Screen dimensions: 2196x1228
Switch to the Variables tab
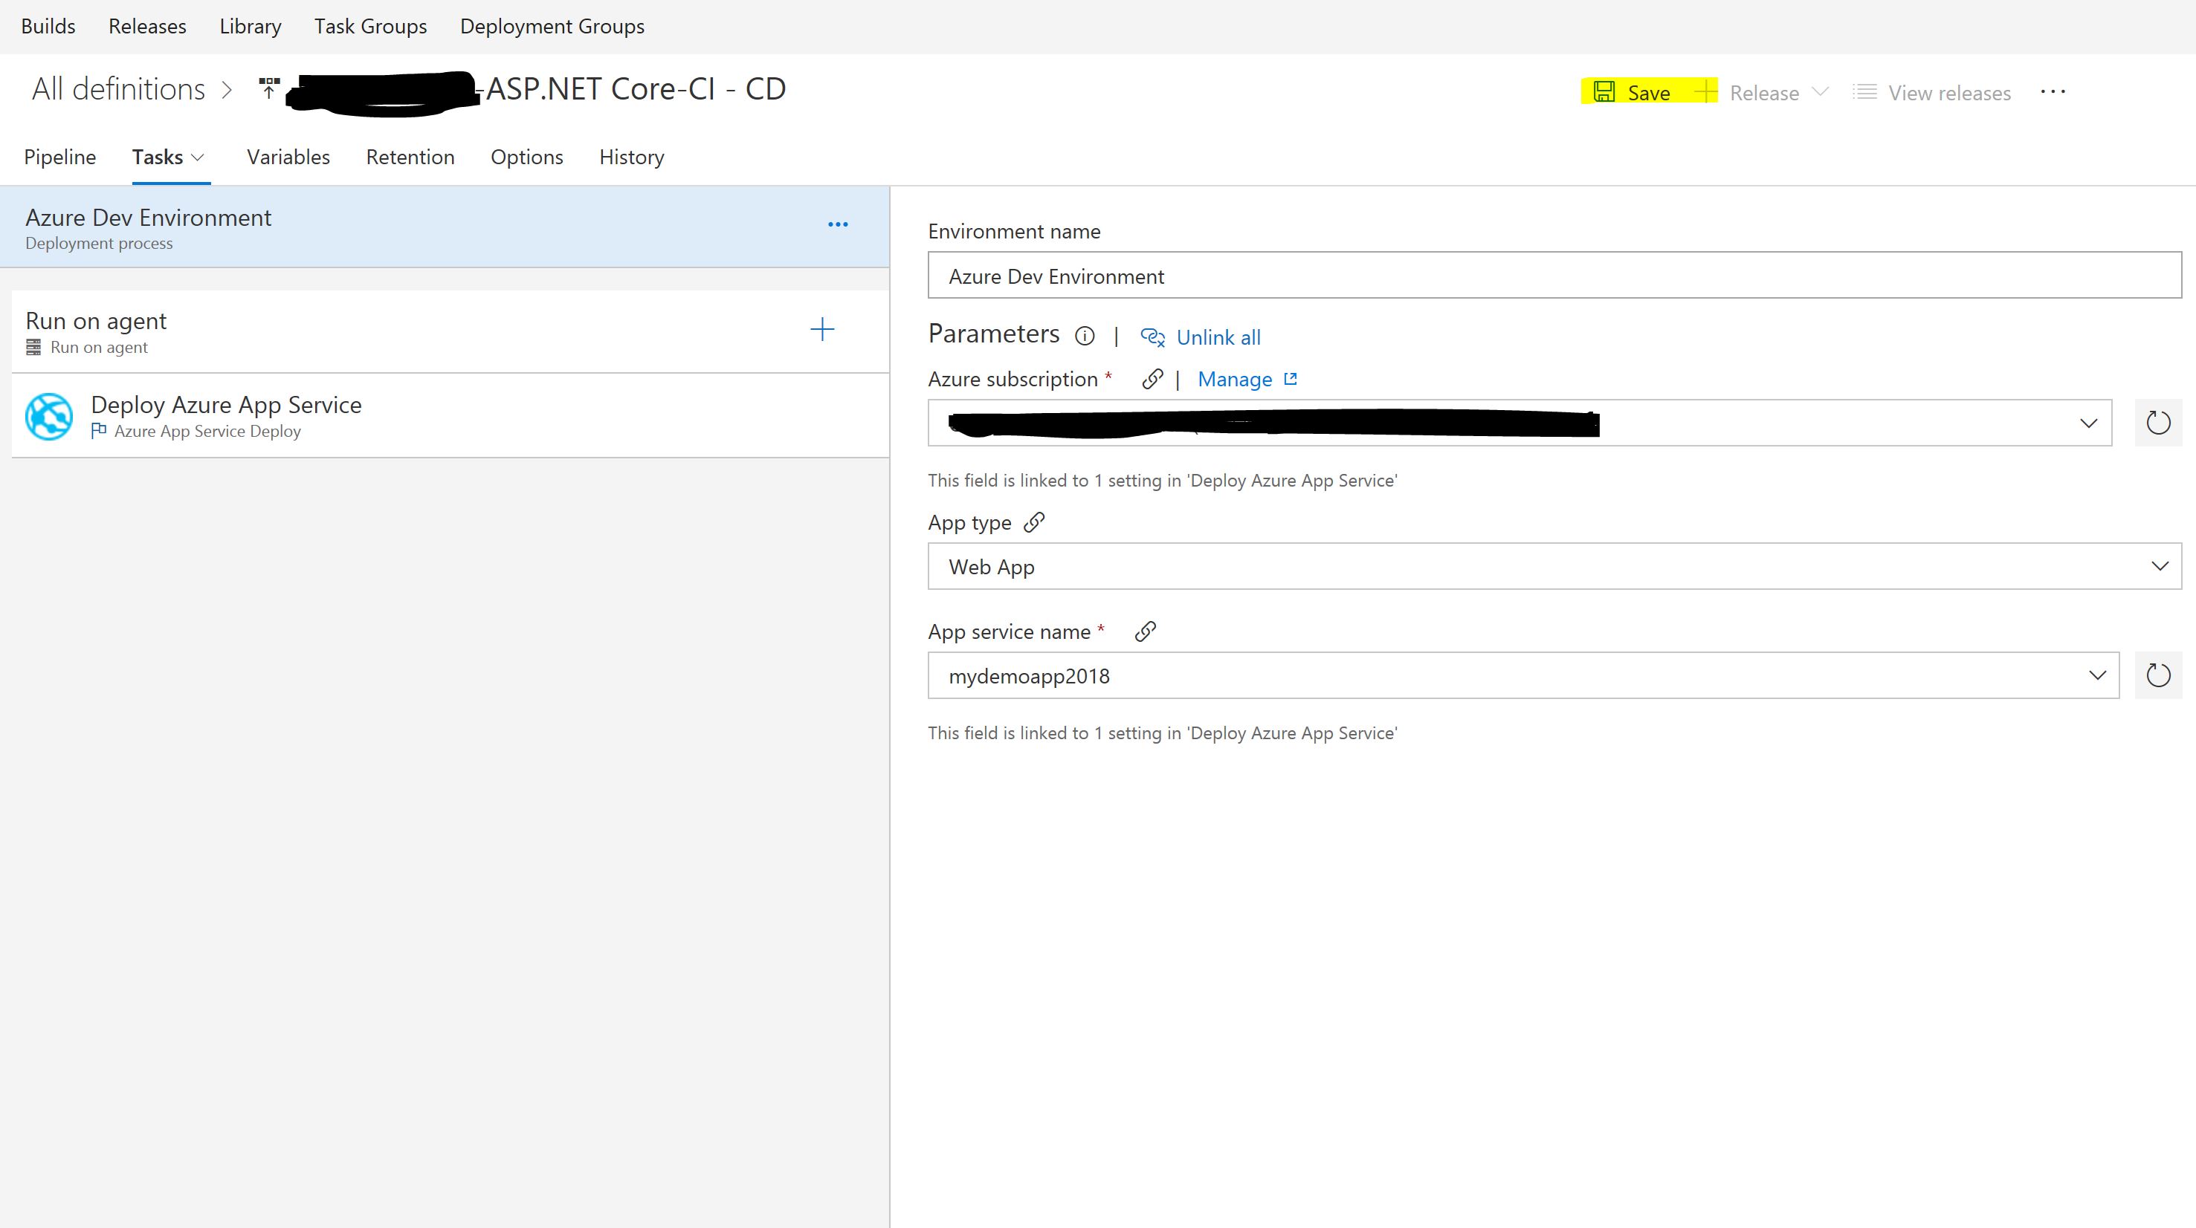point(288,157)
